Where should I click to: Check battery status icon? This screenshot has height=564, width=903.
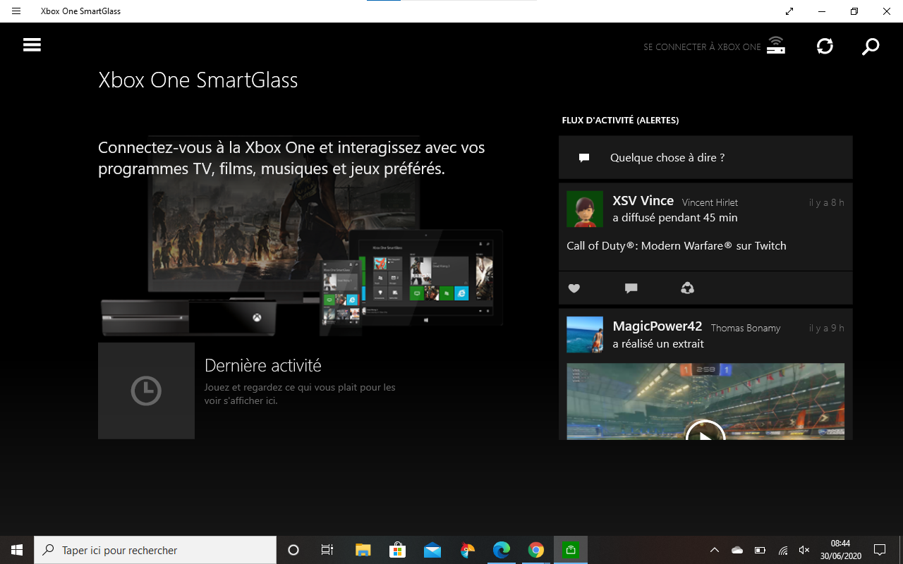click(x=760, y=550)
